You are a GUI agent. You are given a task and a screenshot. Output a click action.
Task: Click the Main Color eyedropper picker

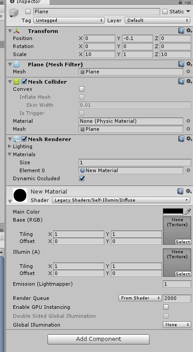pyautogui.click(x=188, y=211)
